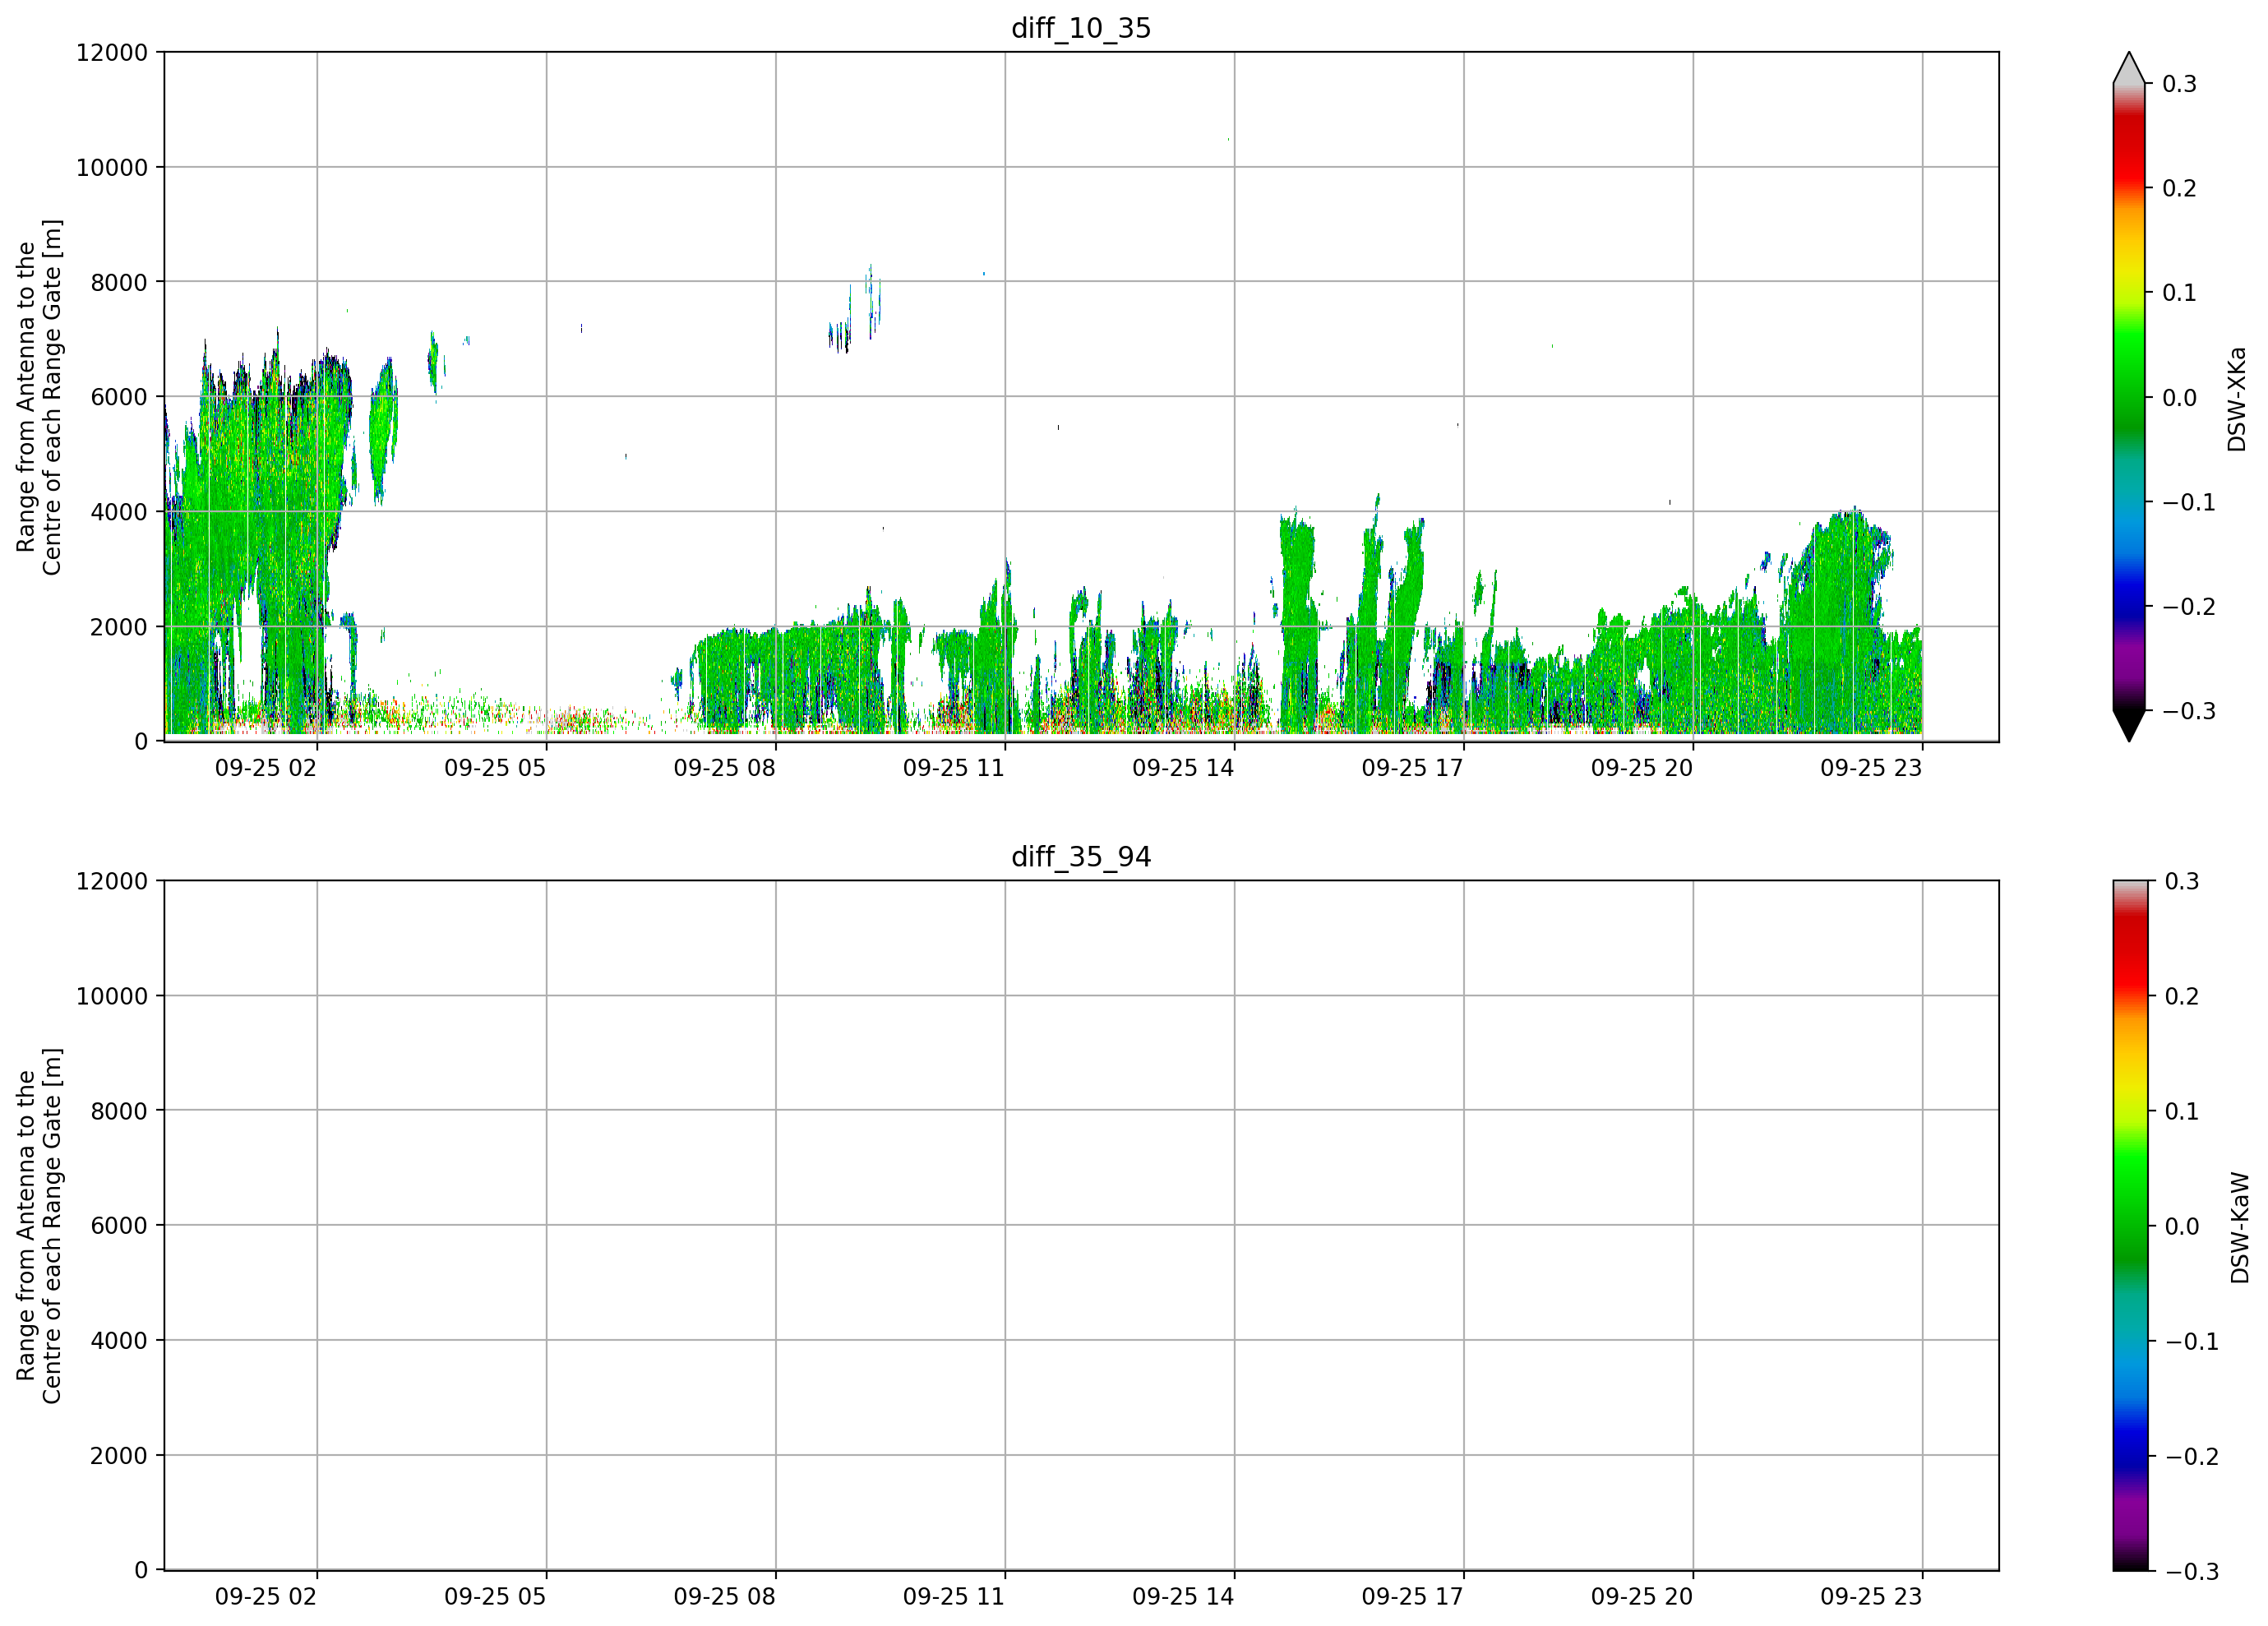Click 12000 y-axis tick of top plot
The height and width of the screenshot is (1626, 2268).
pos(112,53)
